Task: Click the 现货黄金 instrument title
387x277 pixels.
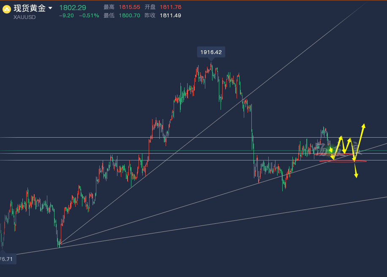Action: click(x=29, y=8)
